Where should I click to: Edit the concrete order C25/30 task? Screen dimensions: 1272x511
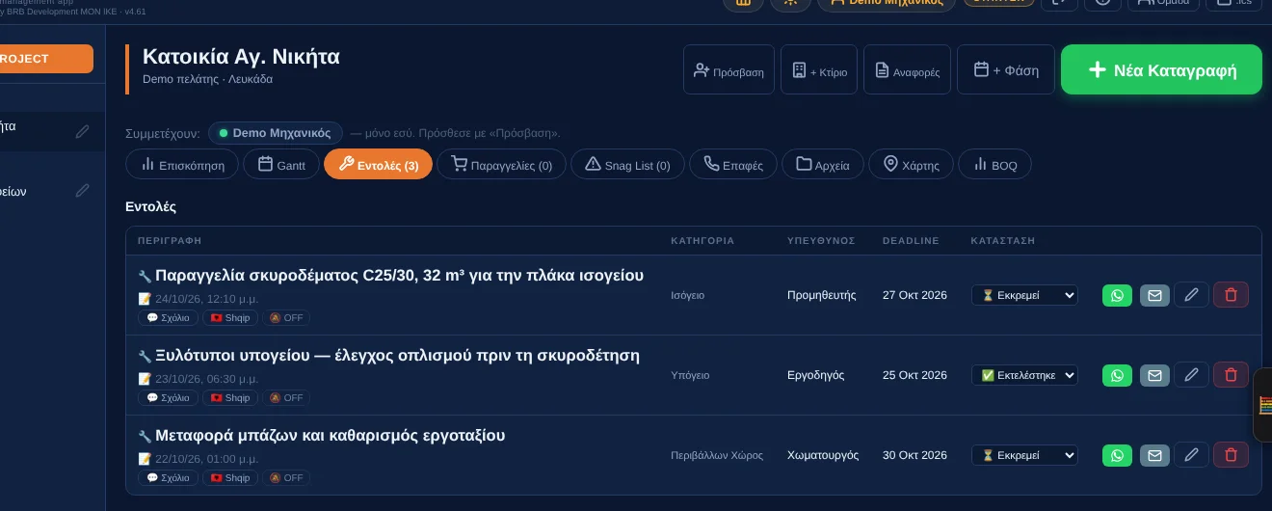click(x=1192, y=295)
